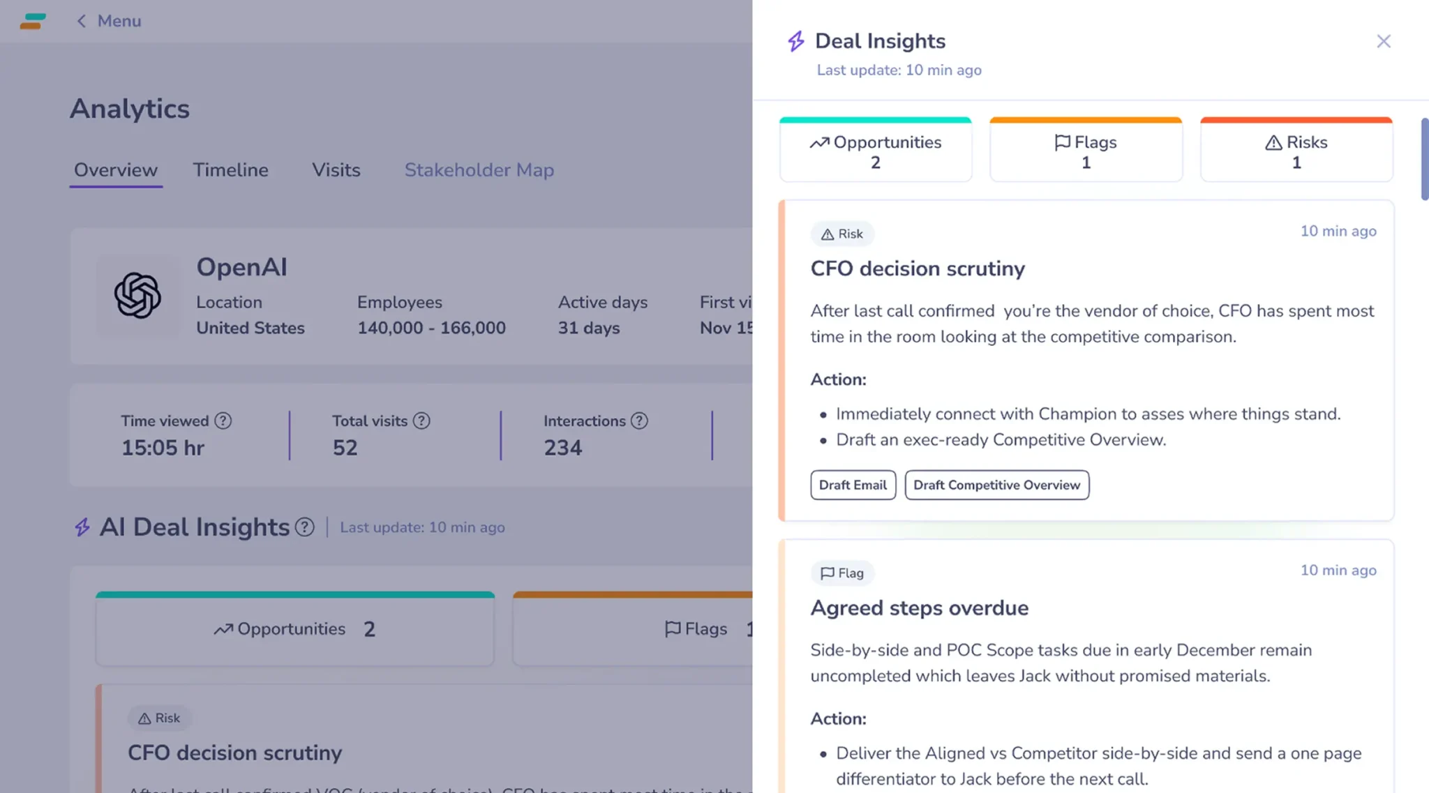Click the Draft Email button
This screenshot has height=793, width=1429.
tap(853, 485)
